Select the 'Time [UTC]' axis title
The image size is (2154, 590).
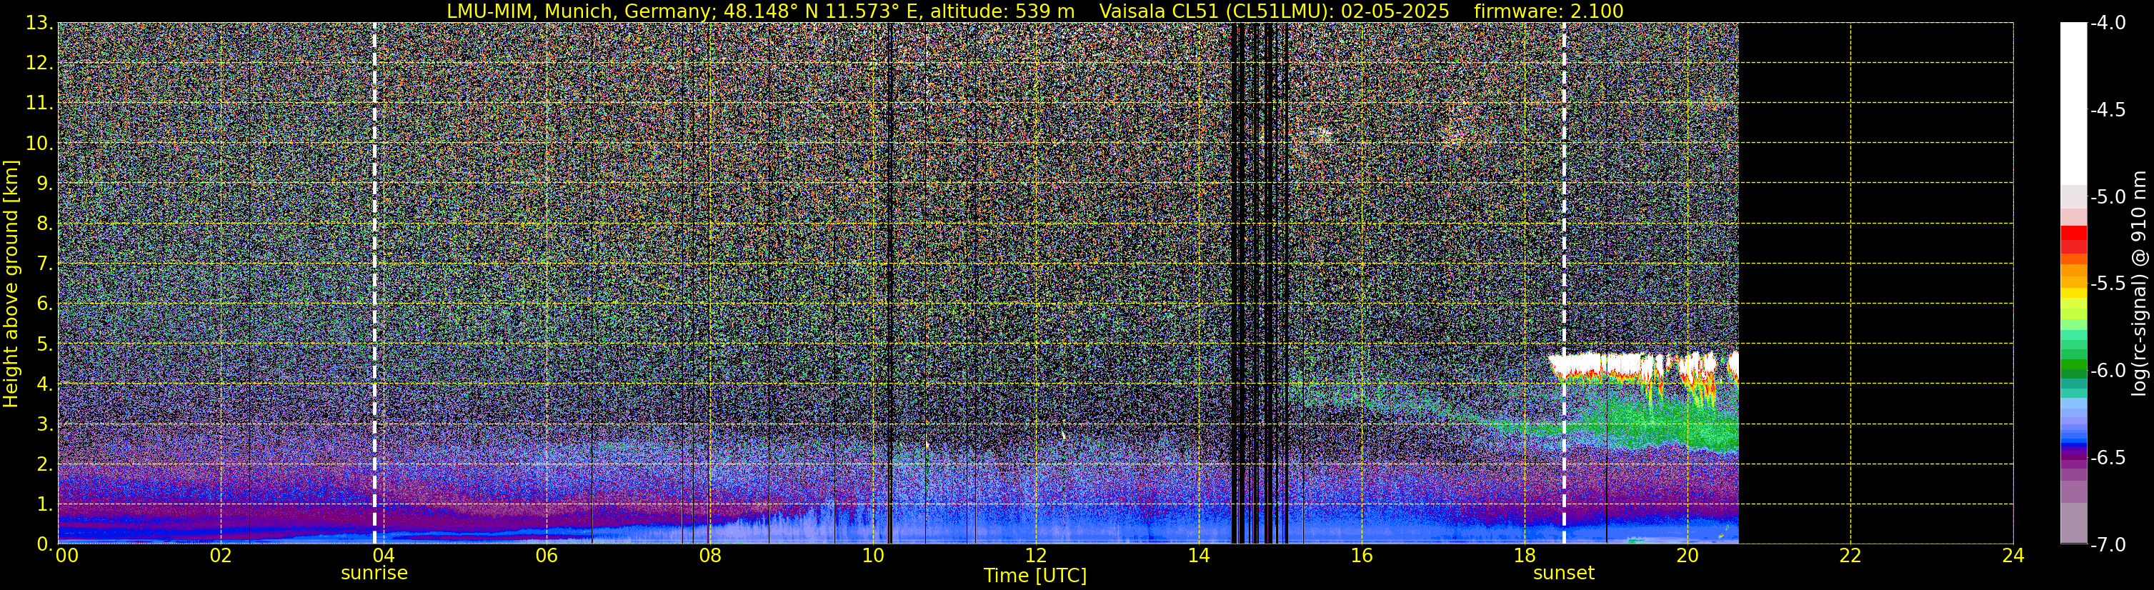coord(1035,575)
